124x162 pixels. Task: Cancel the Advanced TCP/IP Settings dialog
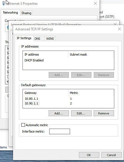111,155
